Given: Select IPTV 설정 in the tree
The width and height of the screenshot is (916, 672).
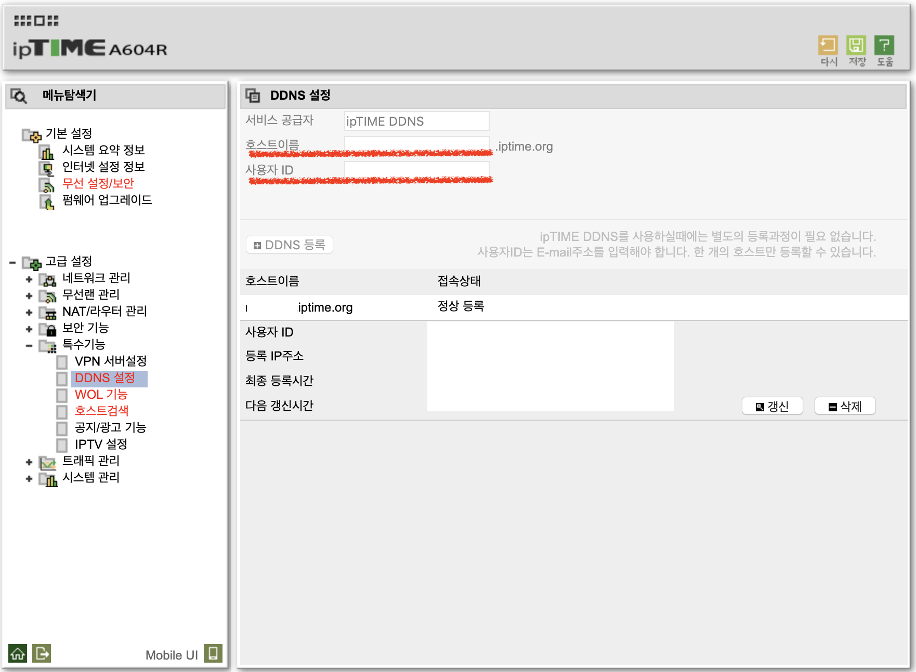Looking at the screenshot, I should pos(101,444).
